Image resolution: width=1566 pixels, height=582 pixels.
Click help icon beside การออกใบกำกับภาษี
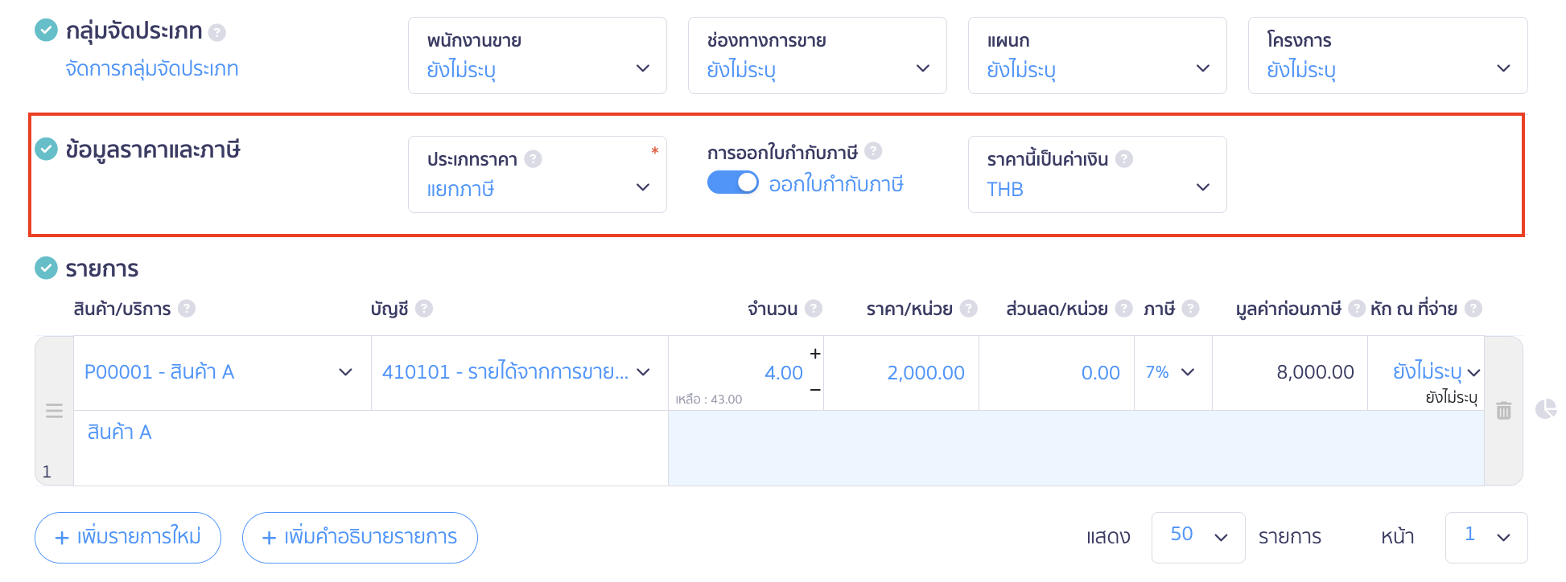pyautogui.click(x=875, y=151)
